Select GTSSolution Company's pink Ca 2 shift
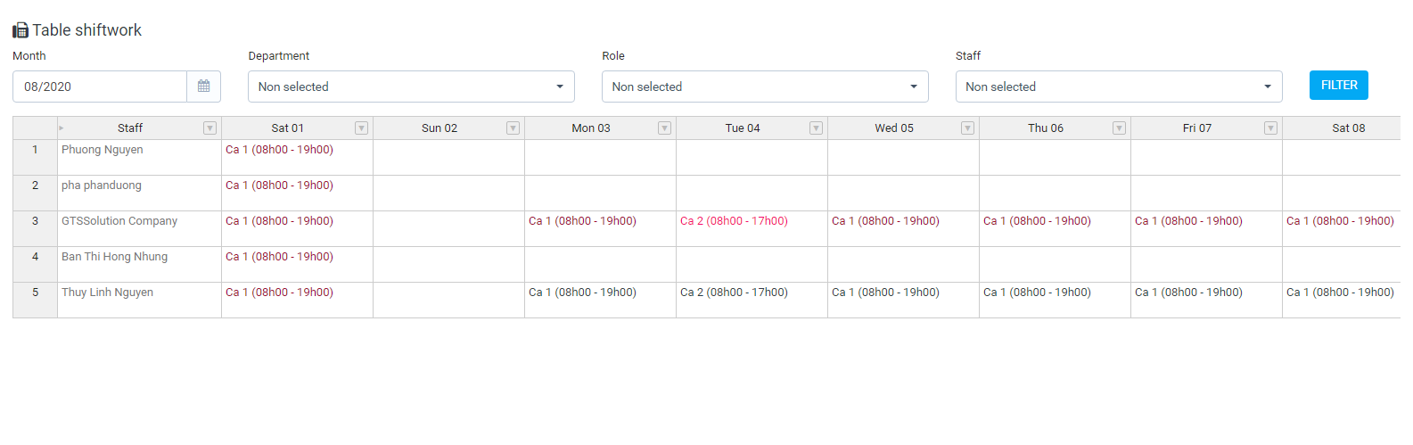Viewport: 1413px width, 445px height. (x=734, y=221)
